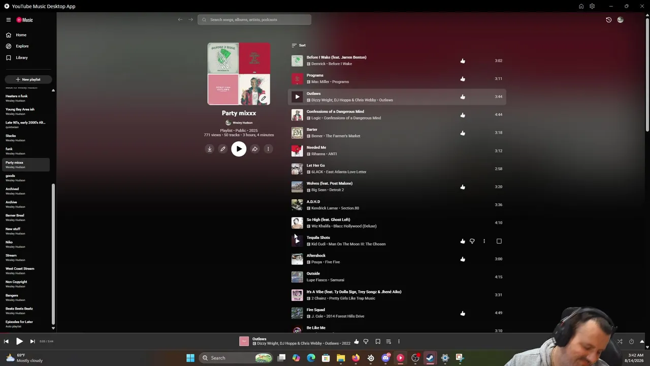Skip to the previous track
Image resolution: width=650 pixels, height=366 pixels.
point(6,342)
